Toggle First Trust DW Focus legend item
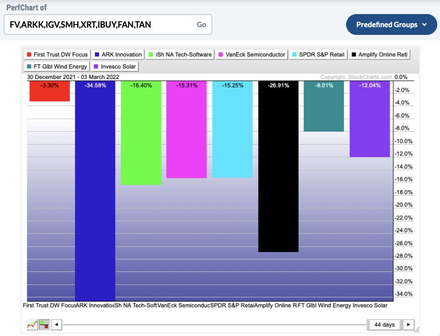This screenshot has width=440, height=336. [x=57, y=54]
